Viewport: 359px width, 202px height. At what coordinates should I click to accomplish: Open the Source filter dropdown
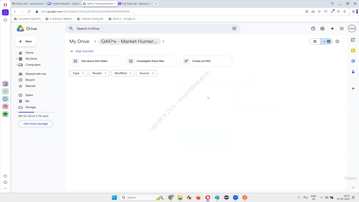[146, 73]
